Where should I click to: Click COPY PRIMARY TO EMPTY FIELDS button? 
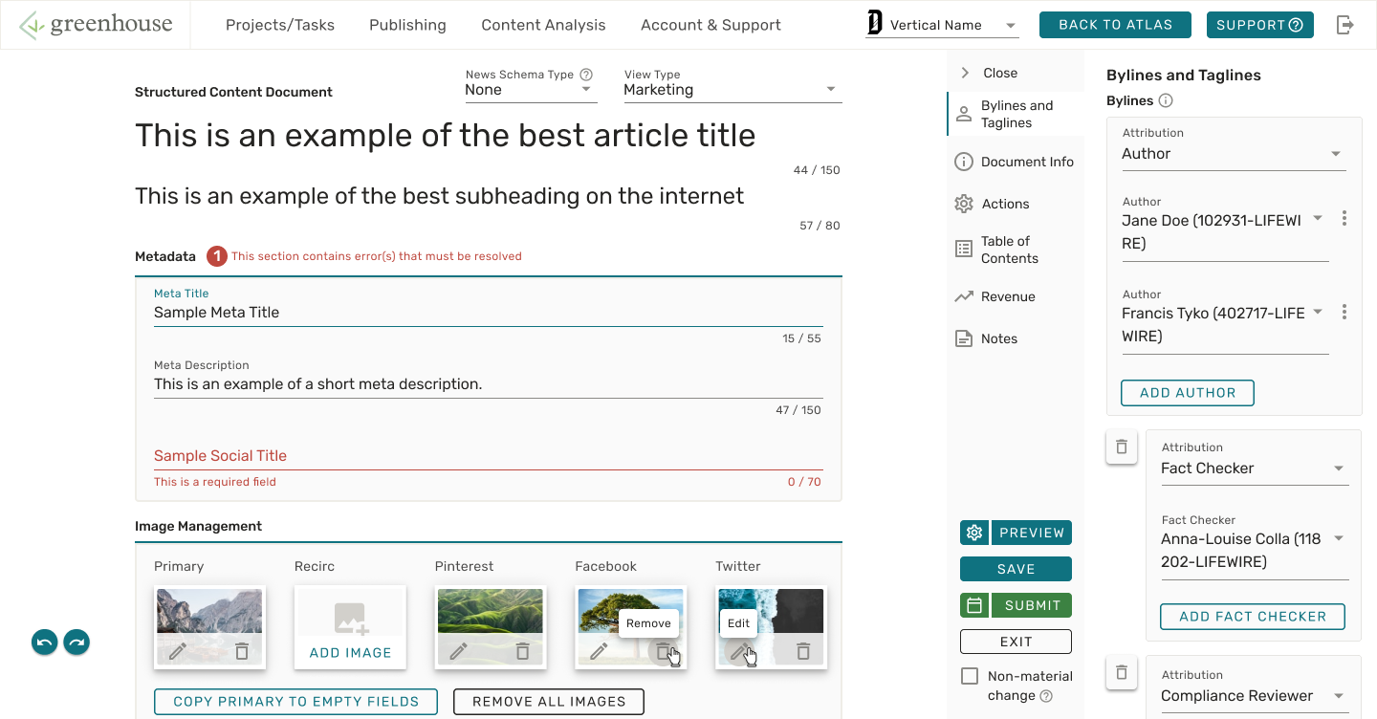pos(295,702)
